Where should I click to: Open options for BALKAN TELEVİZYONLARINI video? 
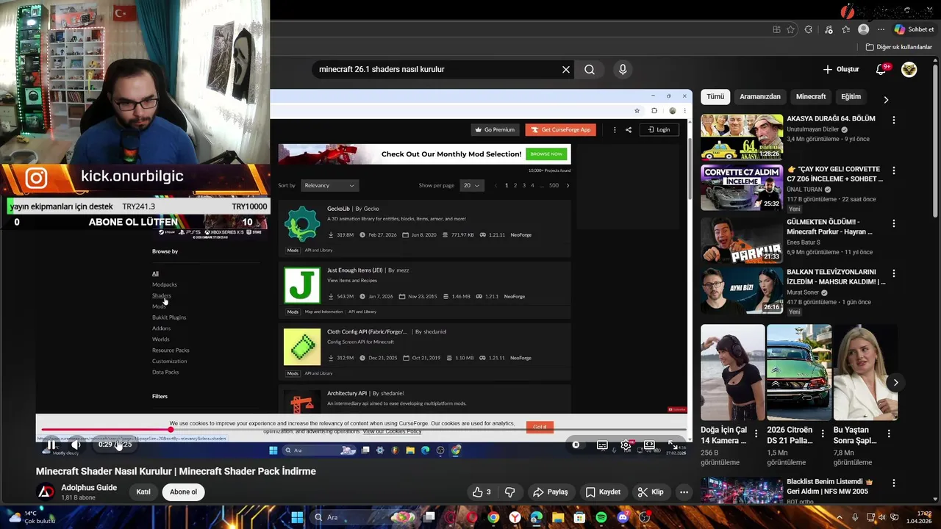(x=894, y=273)
